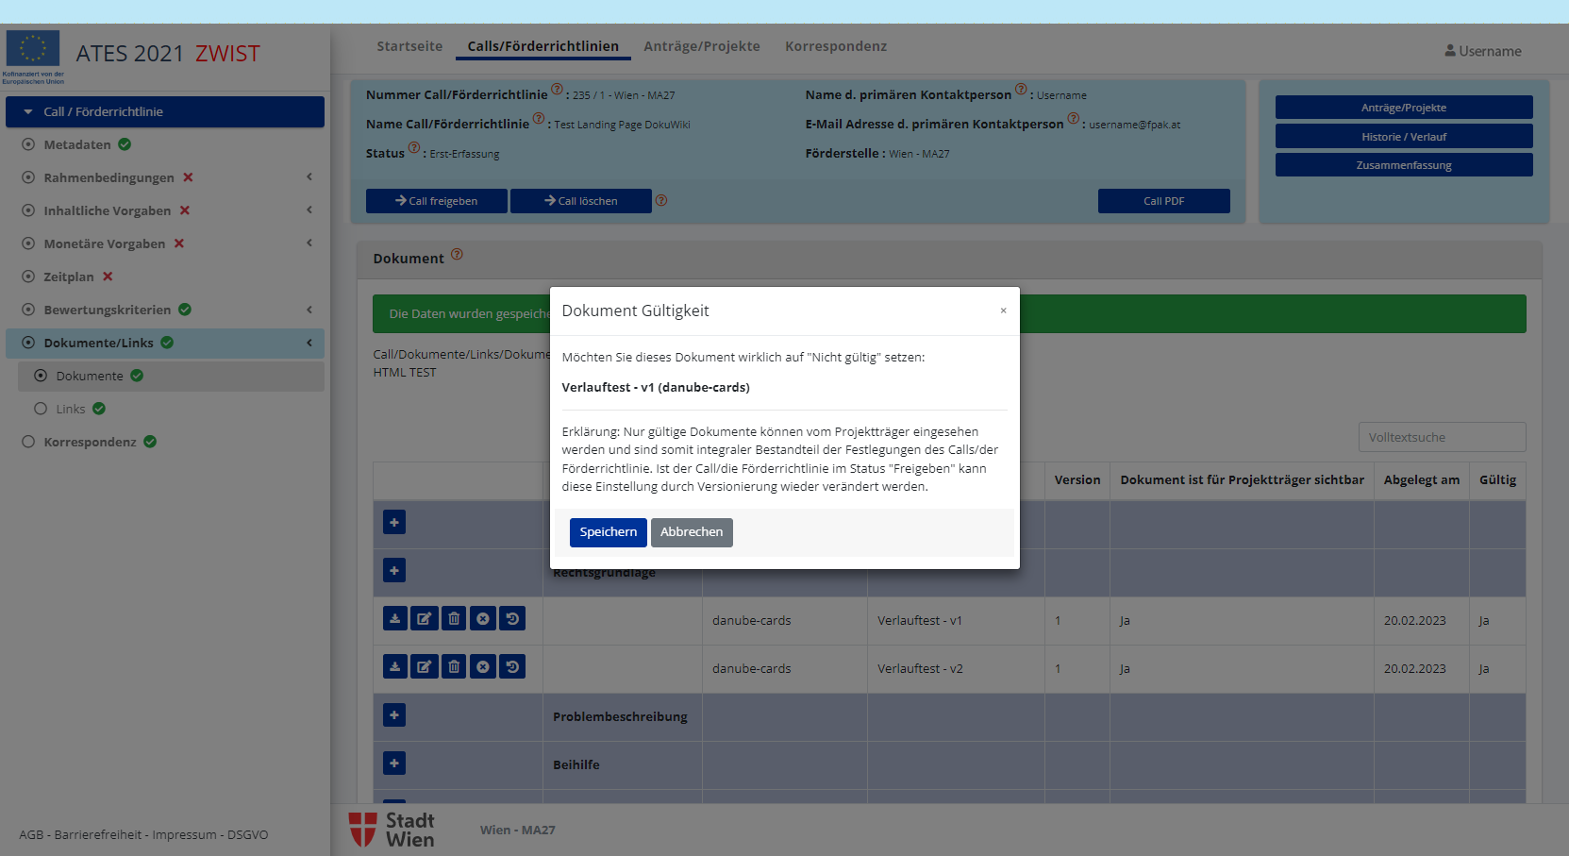Download the Verlauftest - v1 document
This screenshot has width=1569, height=856.
pyautogui.click(x=394, y=619)
